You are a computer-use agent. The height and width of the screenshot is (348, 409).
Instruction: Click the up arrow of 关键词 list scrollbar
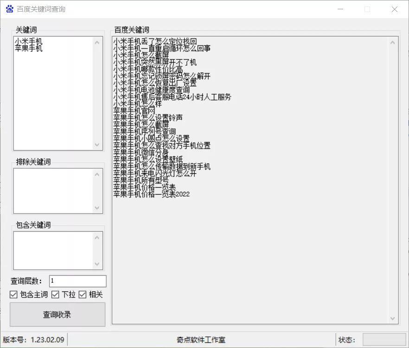(97, 43)
